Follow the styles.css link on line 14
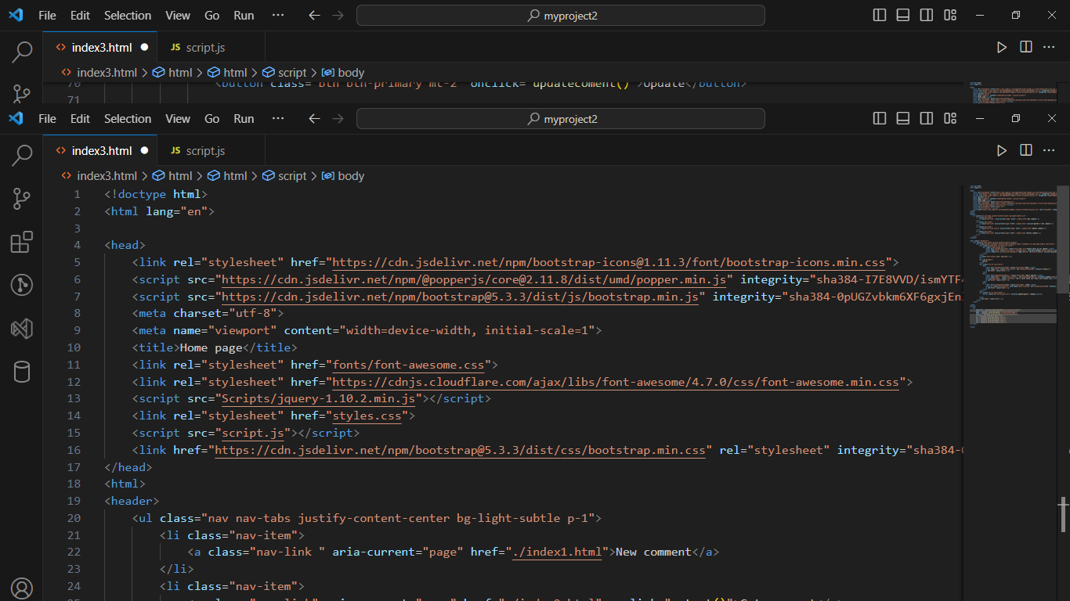 click(x=367, y=416)
